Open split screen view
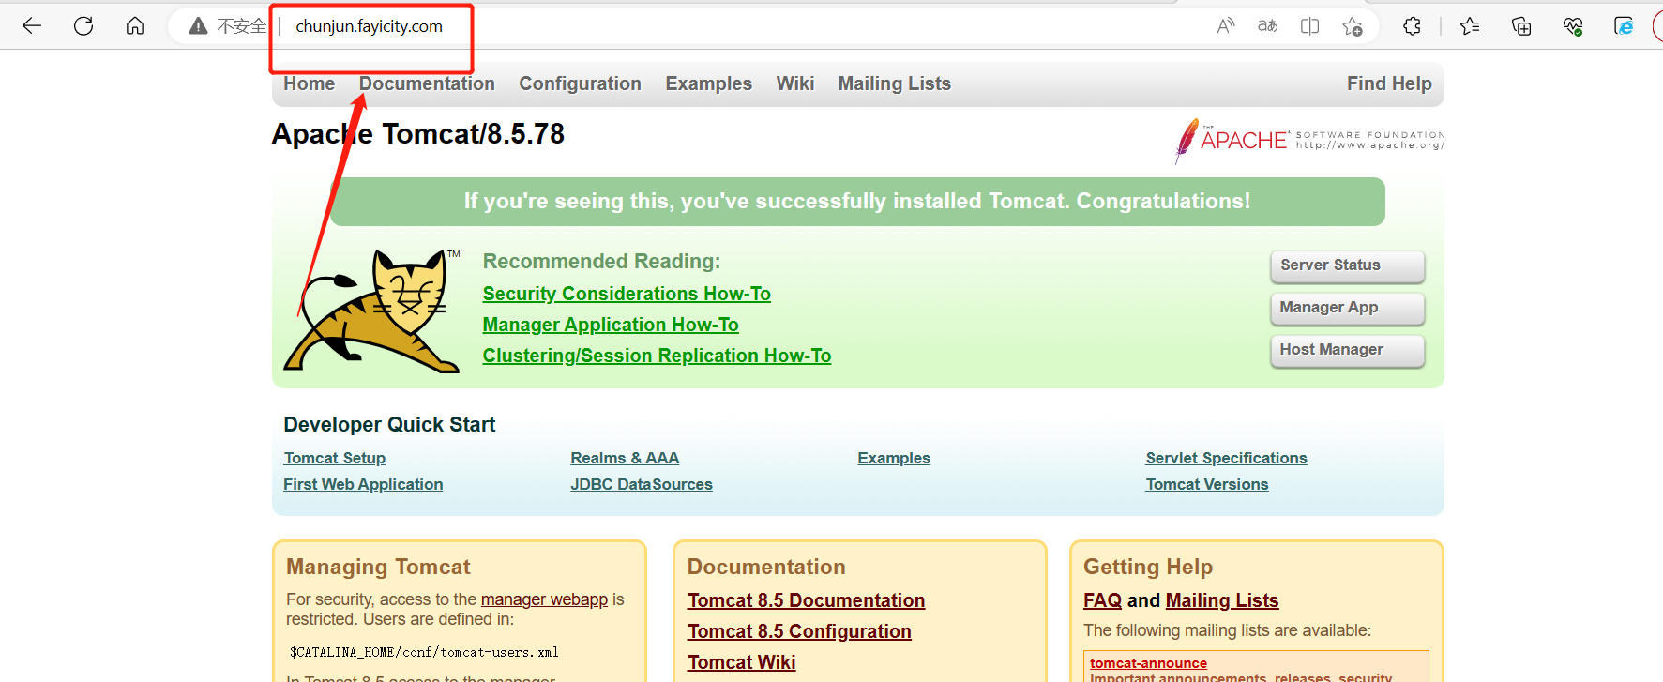 [x=1309, y=26]
